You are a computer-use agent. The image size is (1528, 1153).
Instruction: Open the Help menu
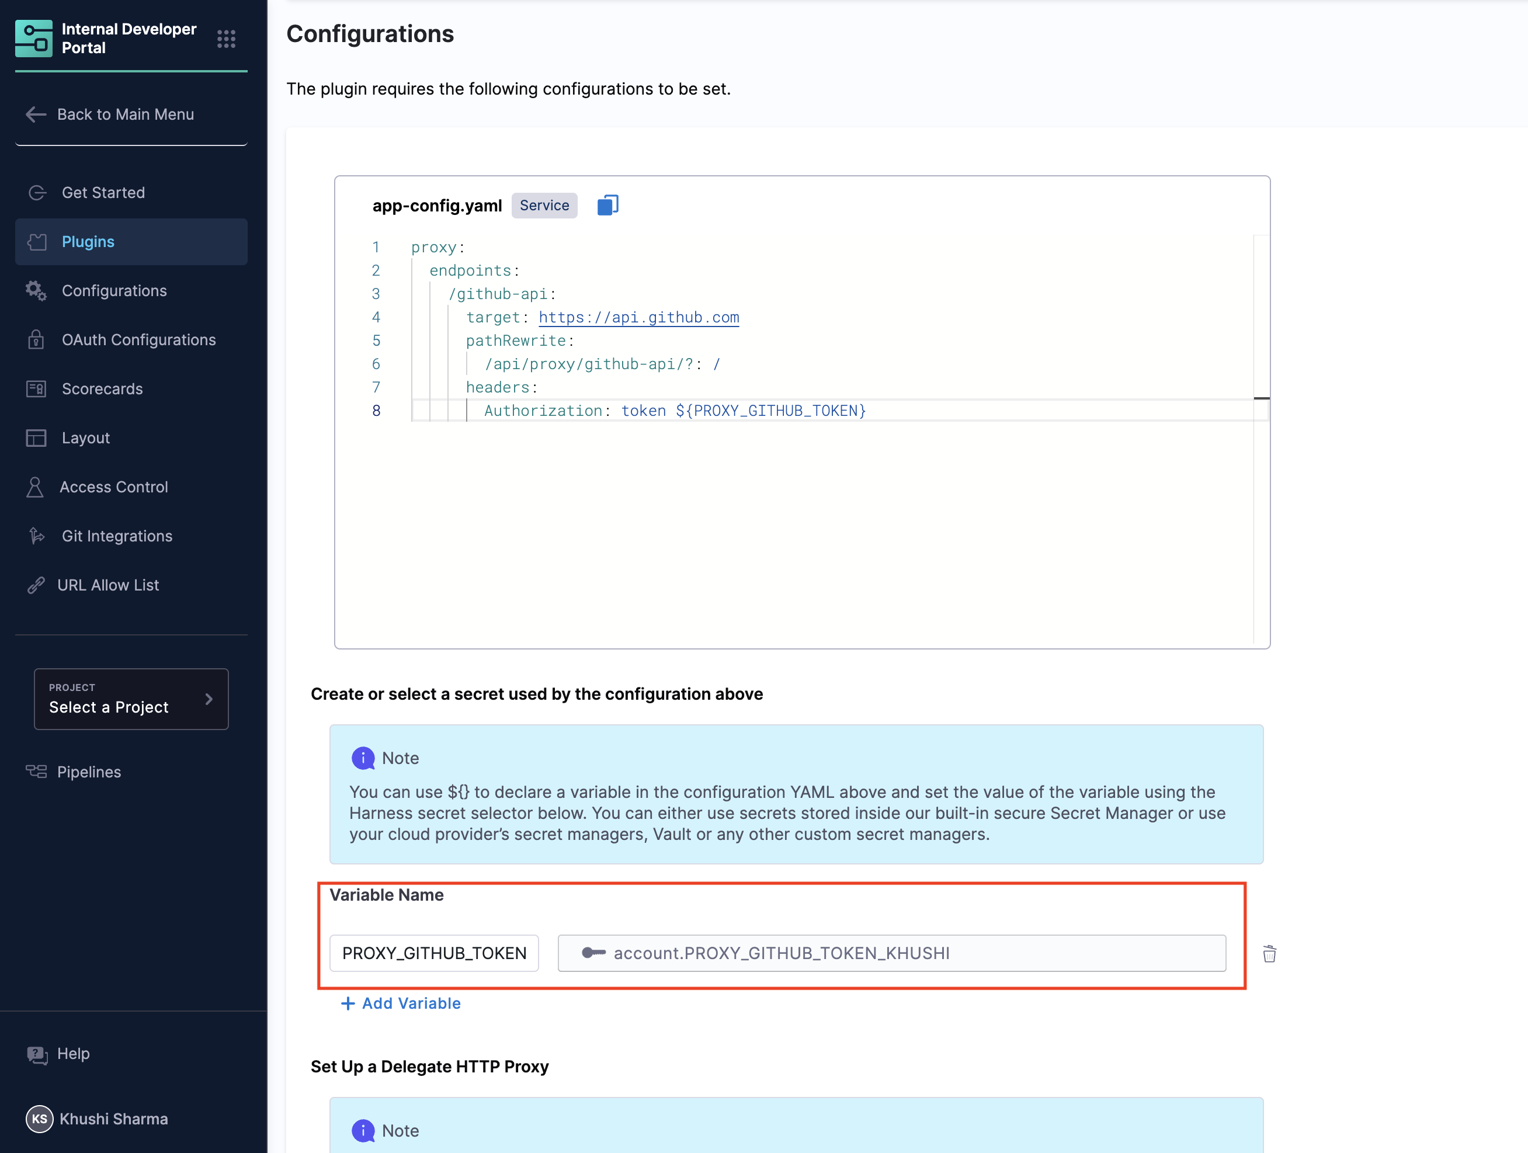pos(72,1054)
